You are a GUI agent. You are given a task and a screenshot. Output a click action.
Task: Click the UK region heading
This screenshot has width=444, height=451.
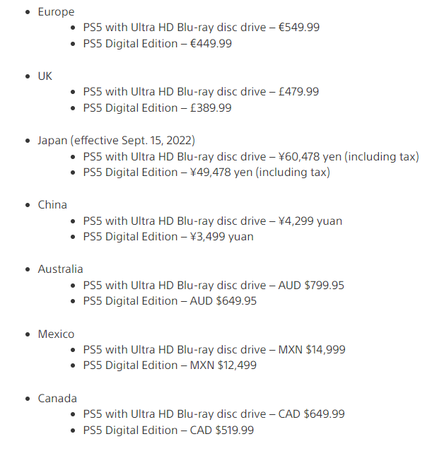45,76
